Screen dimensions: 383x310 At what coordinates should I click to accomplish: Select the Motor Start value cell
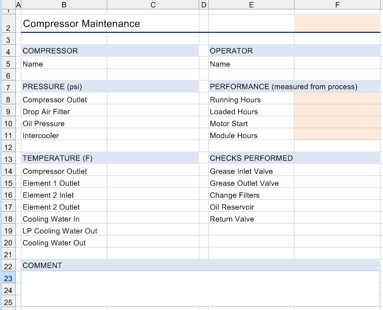coord(337,122)
